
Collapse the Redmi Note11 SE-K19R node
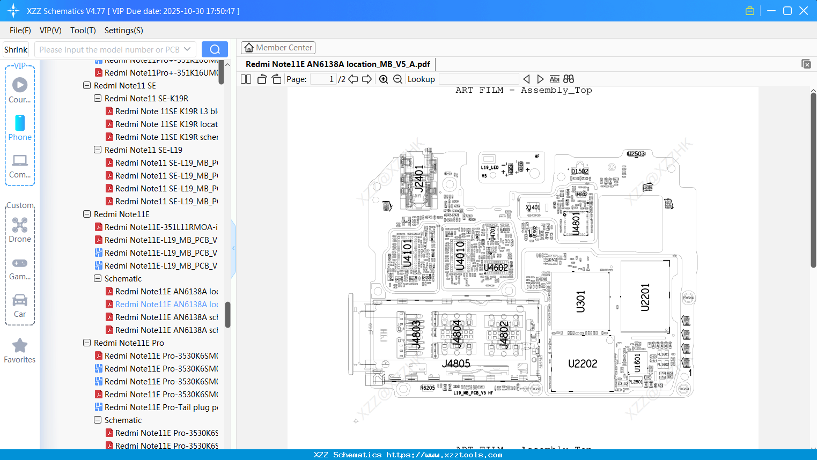click(97, 98)
